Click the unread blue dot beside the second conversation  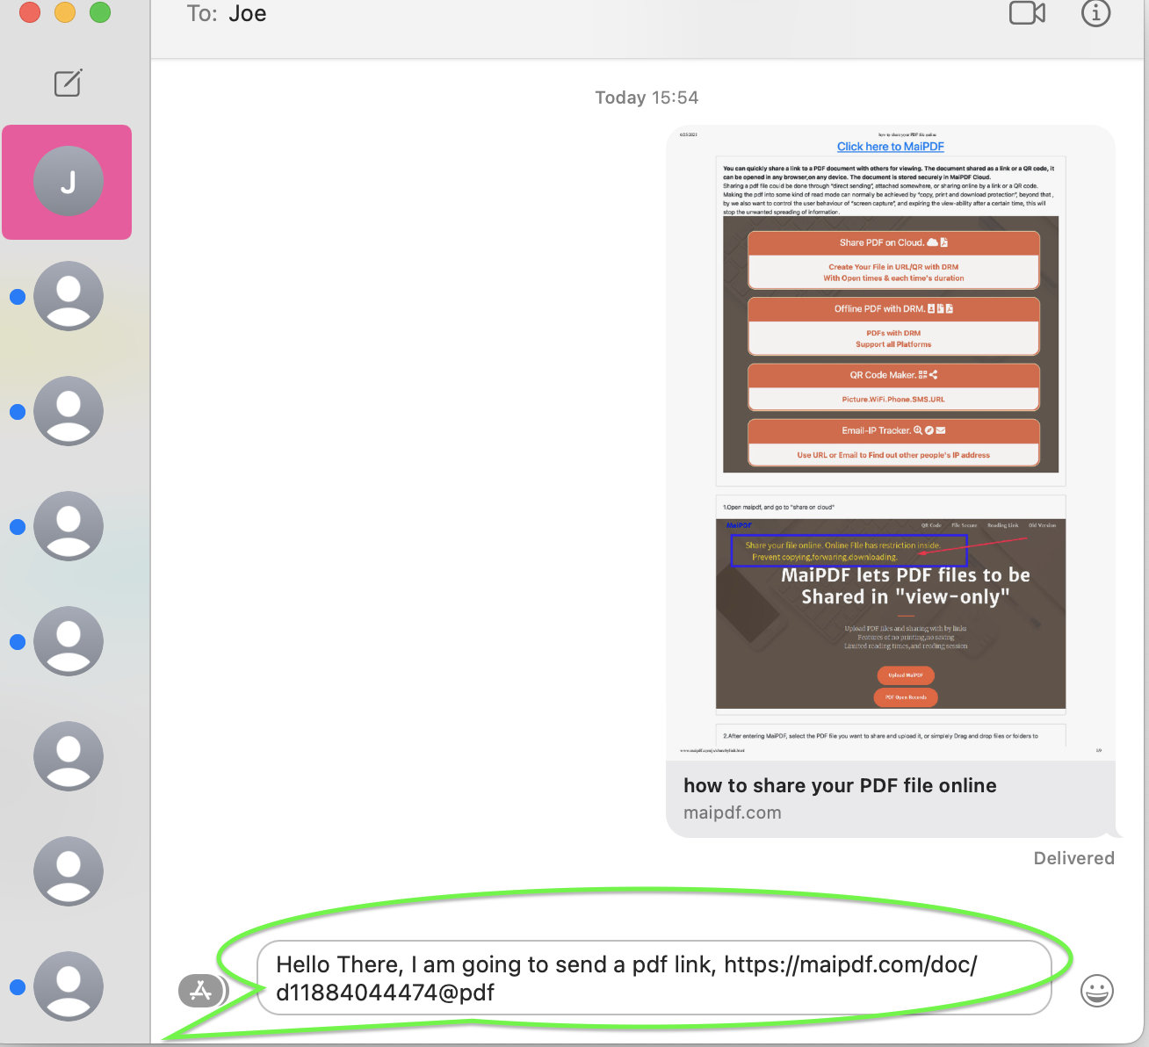point(18,296)
